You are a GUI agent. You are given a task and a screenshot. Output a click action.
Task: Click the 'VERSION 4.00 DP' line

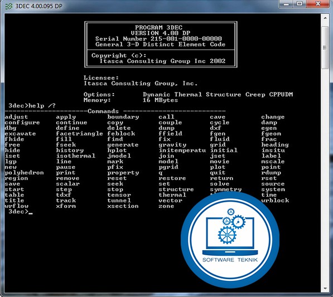[161, 33]
